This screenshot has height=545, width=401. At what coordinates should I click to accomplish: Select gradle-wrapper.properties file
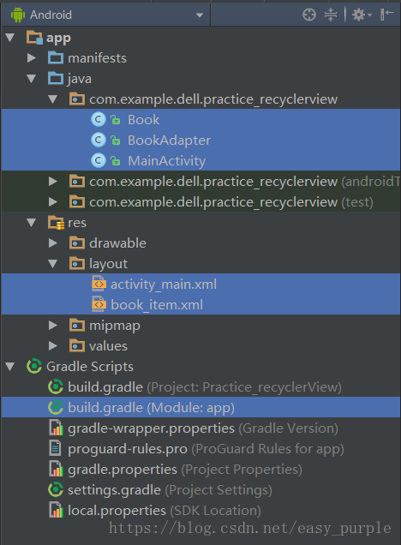[200, 428]
